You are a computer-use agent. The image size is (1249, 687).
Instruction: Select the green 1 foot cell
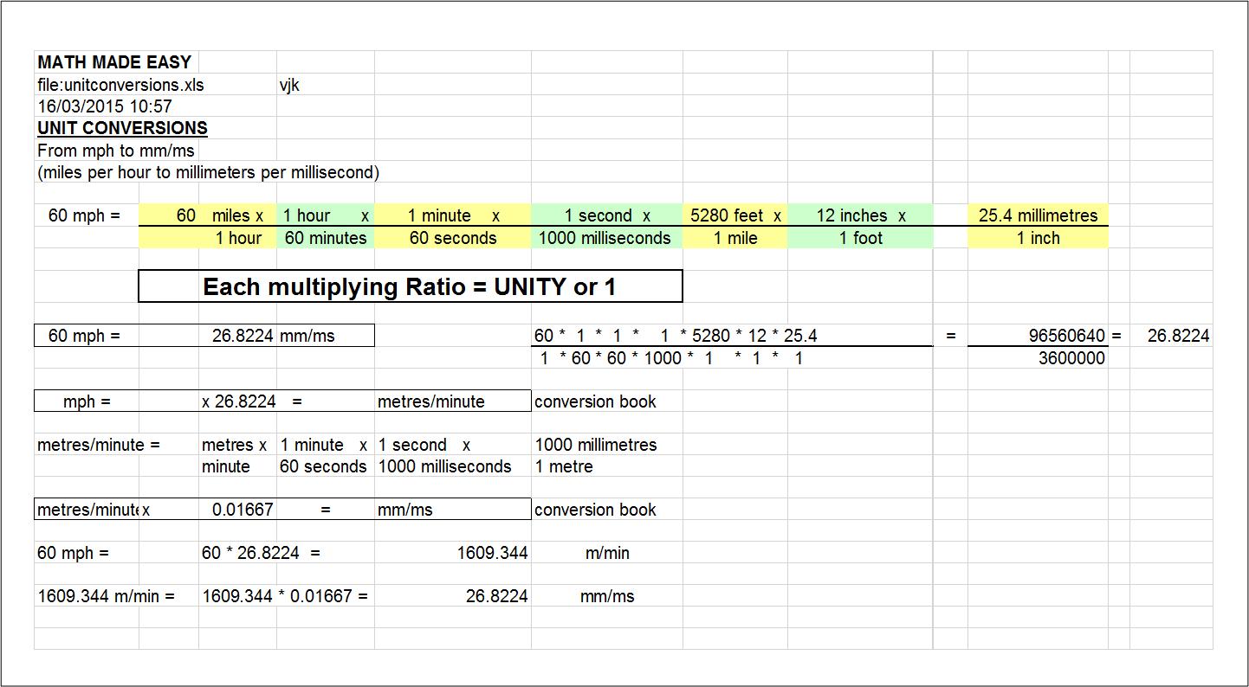[860, 238]
